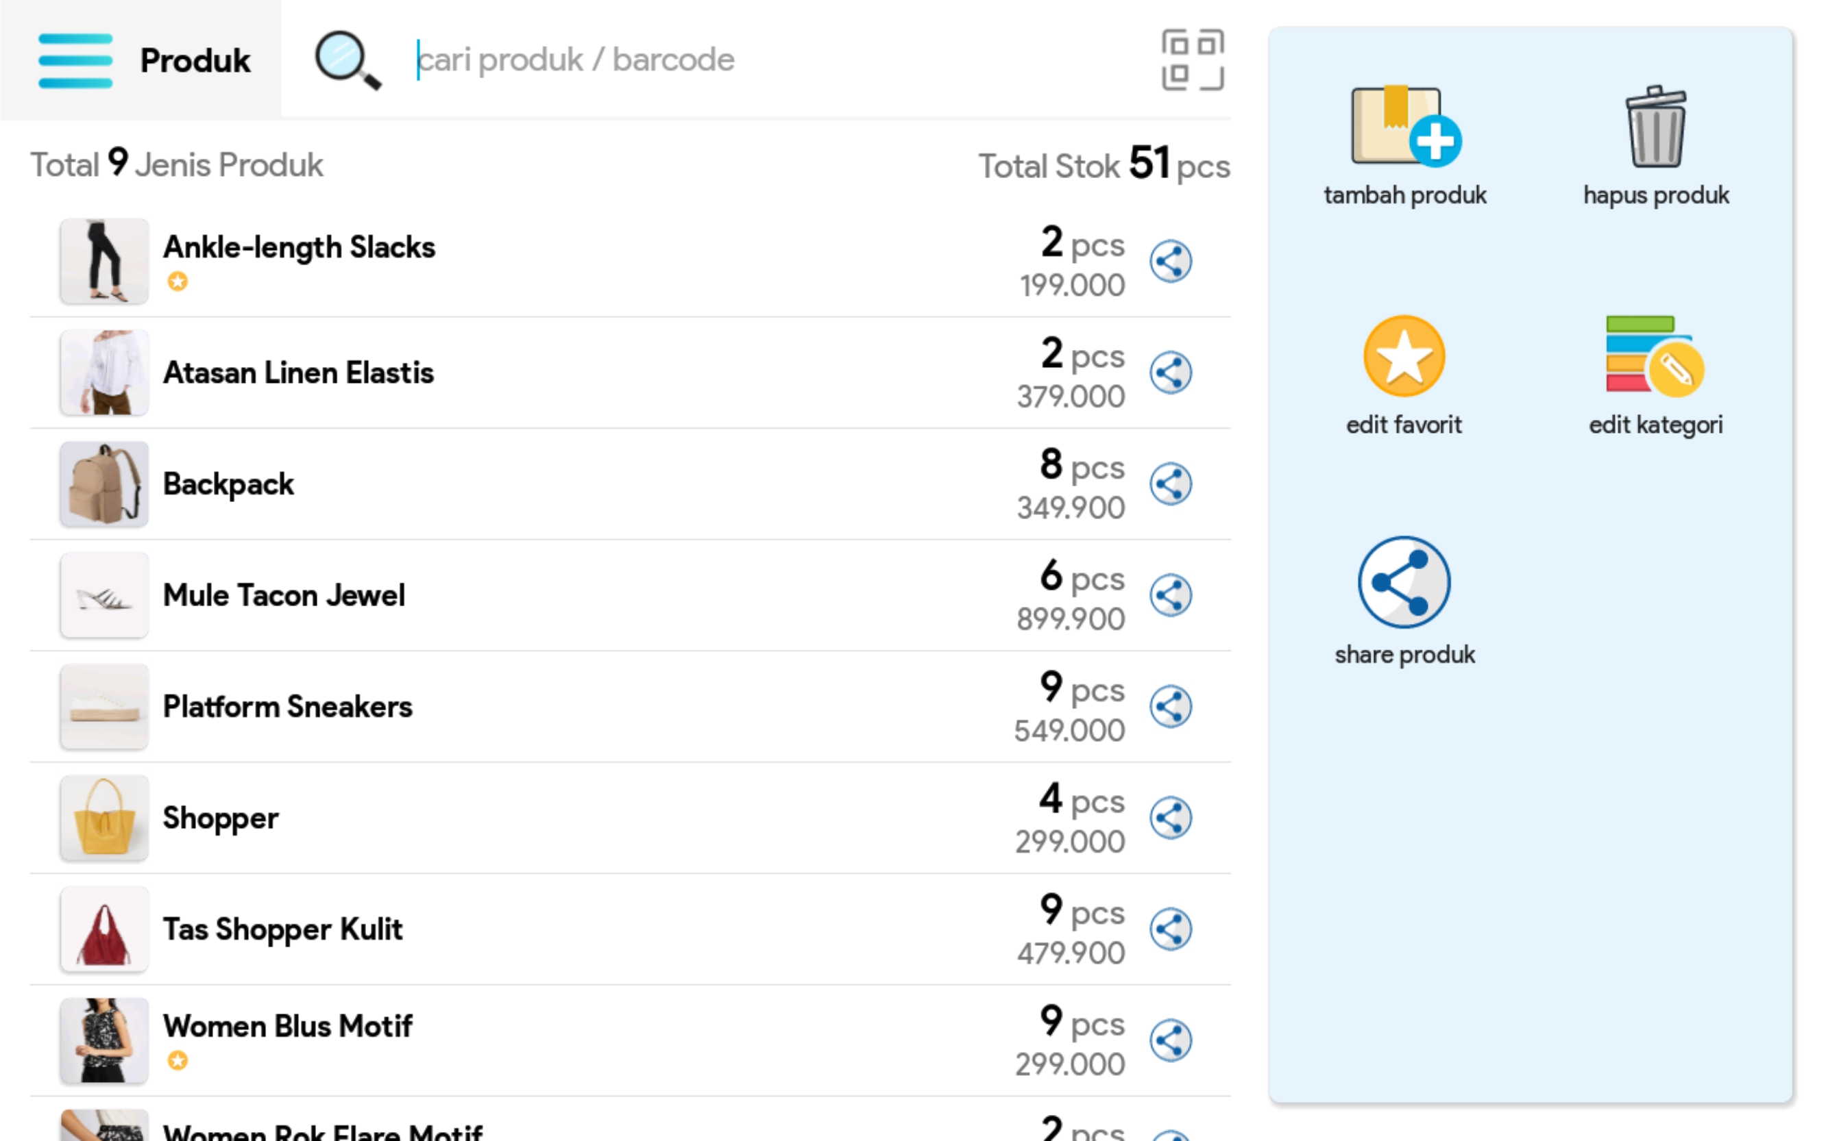Viewport: 1828px width, 1141px height.
Task: Click the magnifying glass search icon
Action: tap(348, 60)
